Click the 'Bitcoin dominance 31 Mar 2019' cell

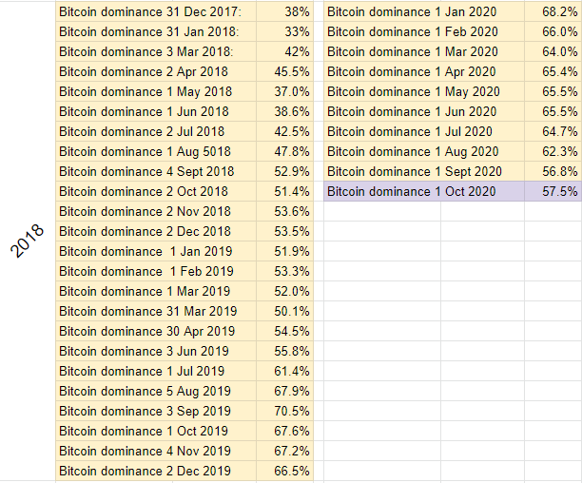point(156,311)
